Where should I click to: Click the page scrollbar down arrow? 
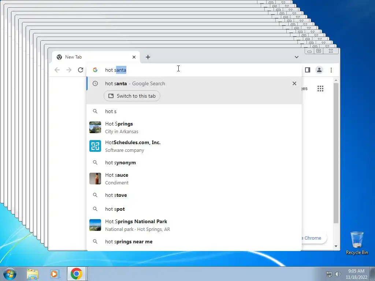[x=336, y=246]
